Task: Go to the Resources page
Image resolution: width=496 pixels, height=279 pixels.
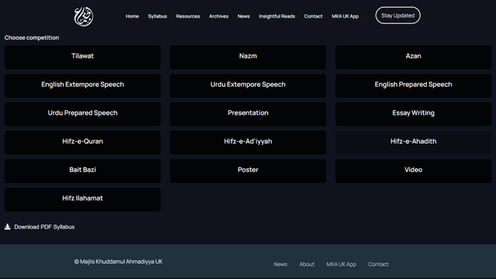Action: 188,16
